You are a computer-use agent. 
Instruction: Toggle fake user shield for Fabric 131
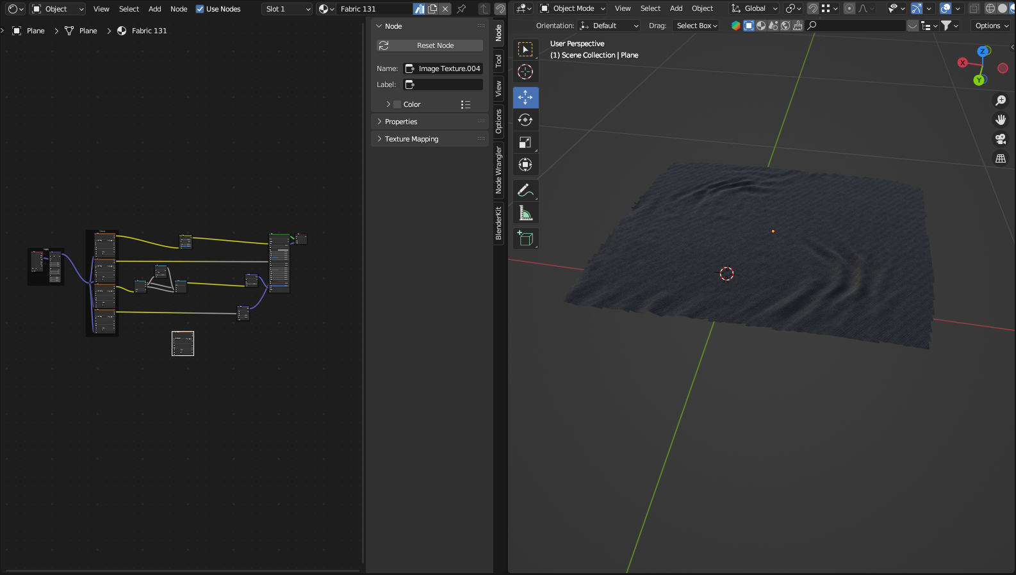pyautogui.click(x=419, y=9)
